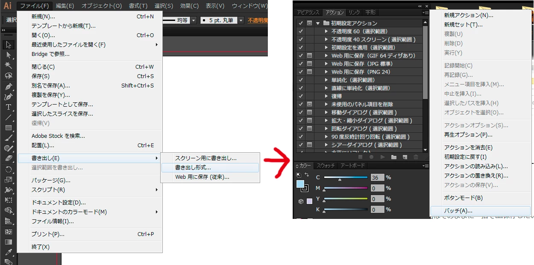Swap fill and stroke arrows in Color panel
This screenshot has height=265, width=534.
coord(306,175)
